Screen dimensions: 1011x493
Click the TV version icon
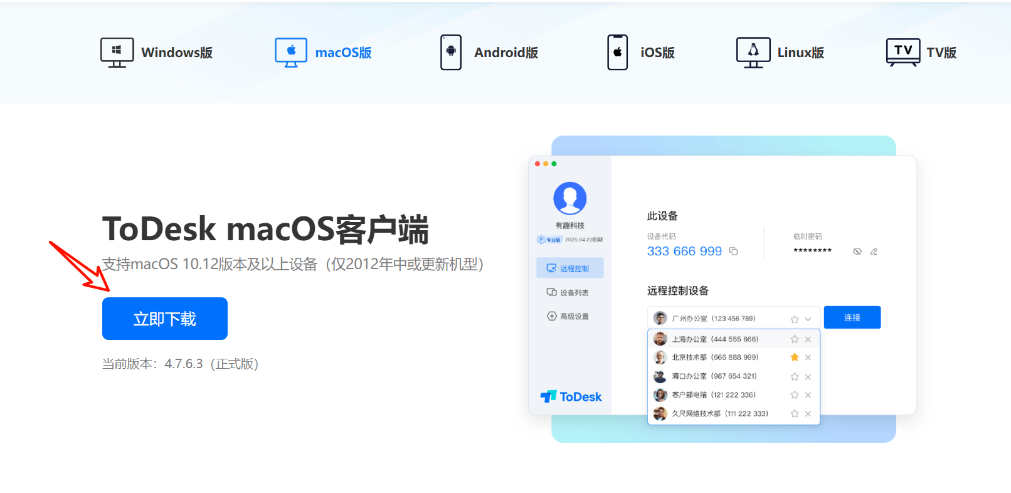click(x=902, y=52)
